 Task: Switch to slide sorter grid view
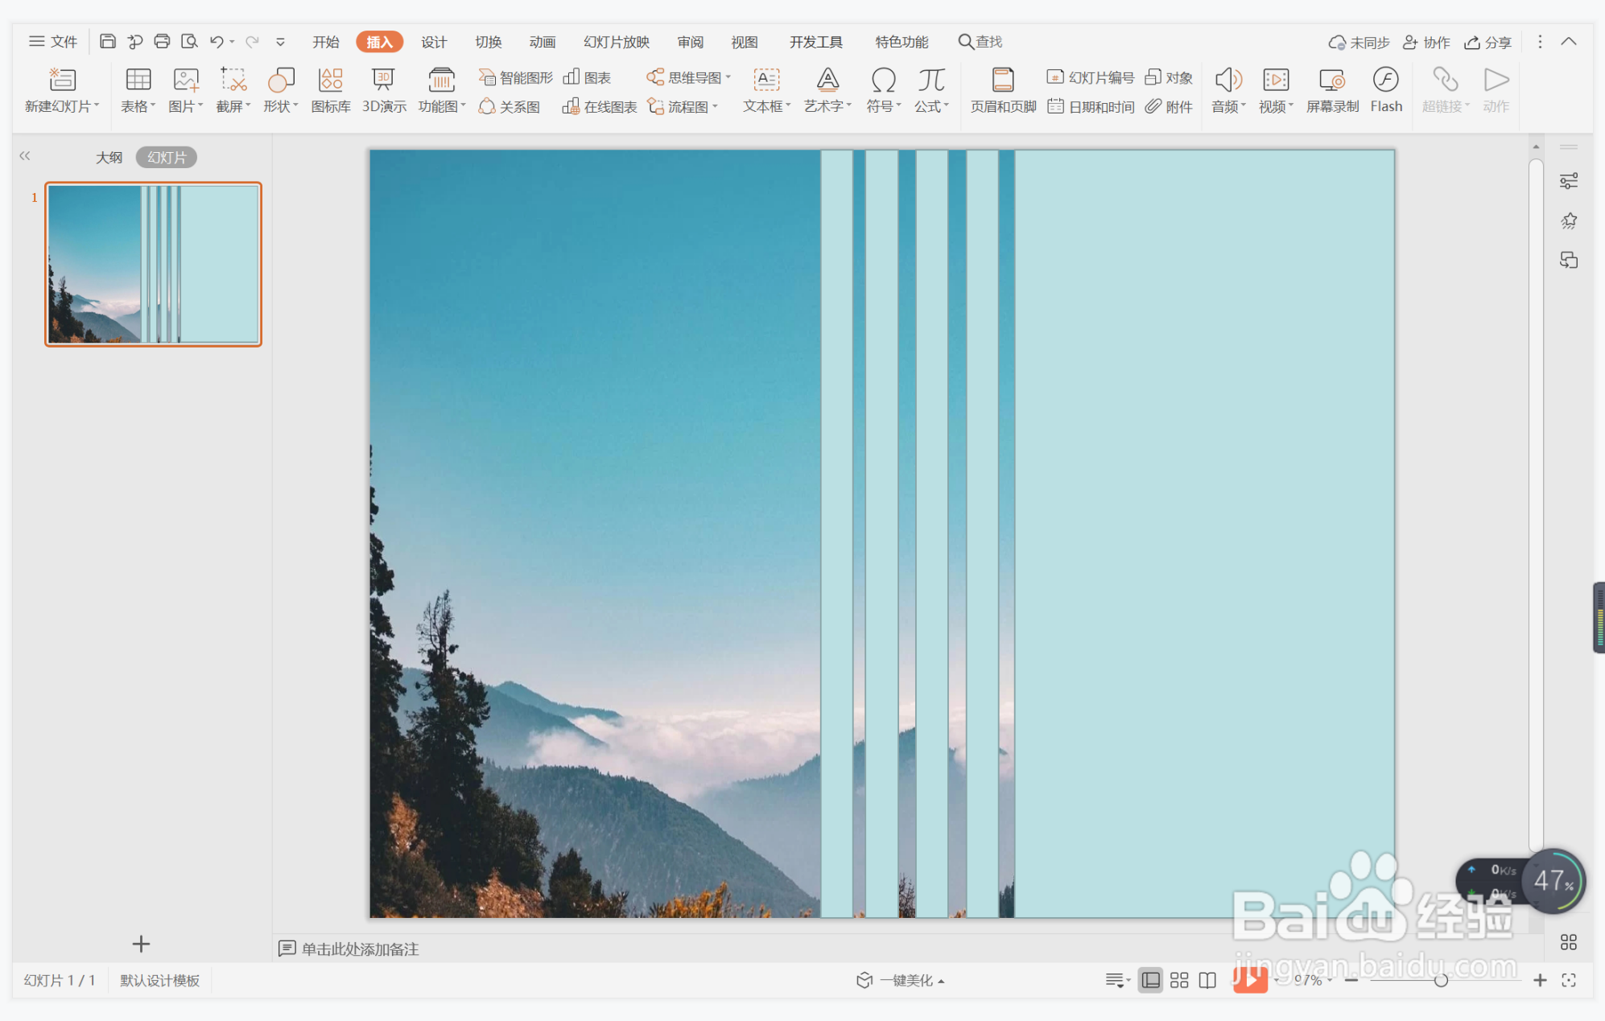tap(1179, 980)
